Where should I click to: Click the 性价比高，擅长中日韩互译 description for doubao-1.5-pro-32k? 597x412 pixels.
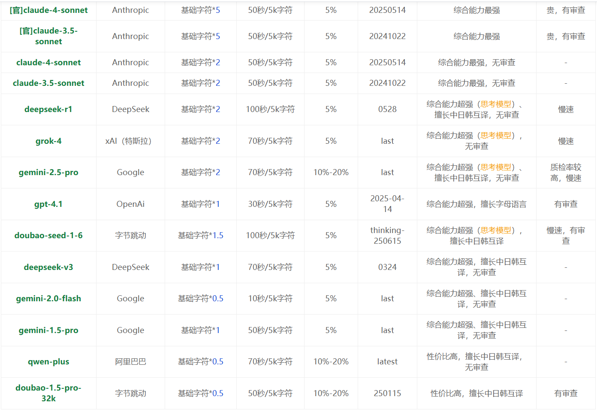click(476, 394)
